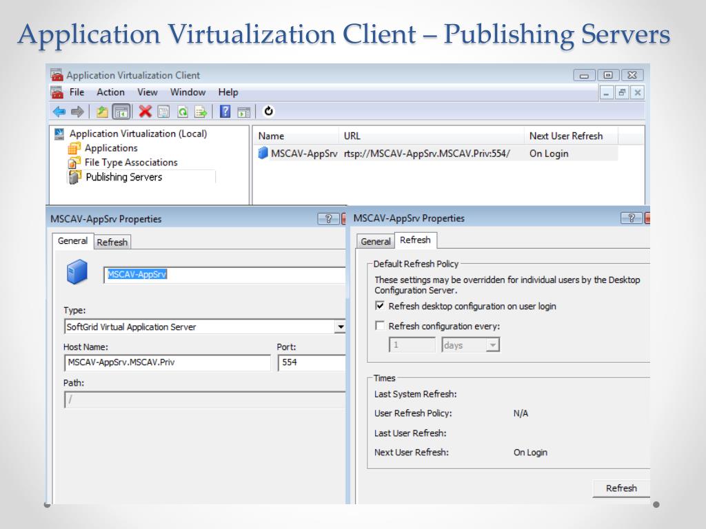Screen dimensions: 706x529
Task: Click the rtsp://MSCAV-AppSrv.MSCAV.Priv:554/ URL cell
Action: tap(427, 154)
